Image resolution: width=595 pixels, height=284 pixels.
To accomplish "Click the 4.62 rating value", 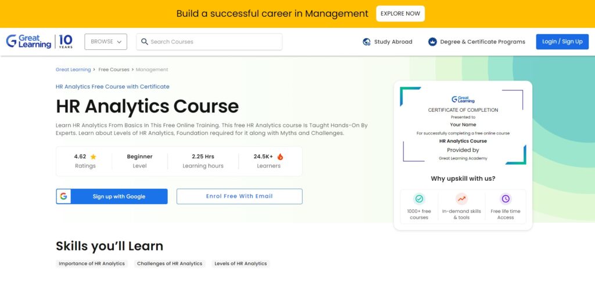I will coord(80,156).
